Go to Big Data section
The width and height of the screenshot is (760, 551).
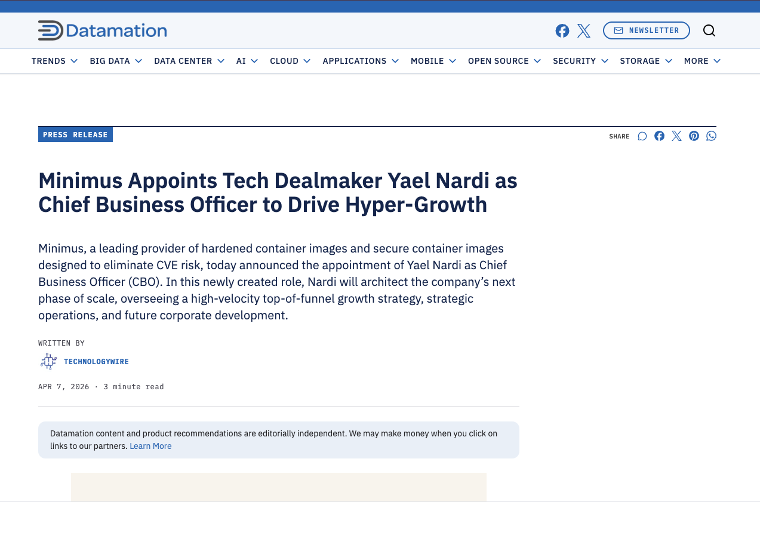110,61
